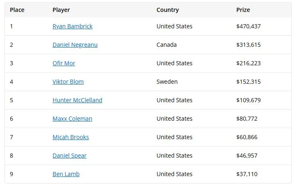Image resolution: width=295 pixels, height=188 pixels.
Task: Click the Prize column header
Action: click(243, 10)
